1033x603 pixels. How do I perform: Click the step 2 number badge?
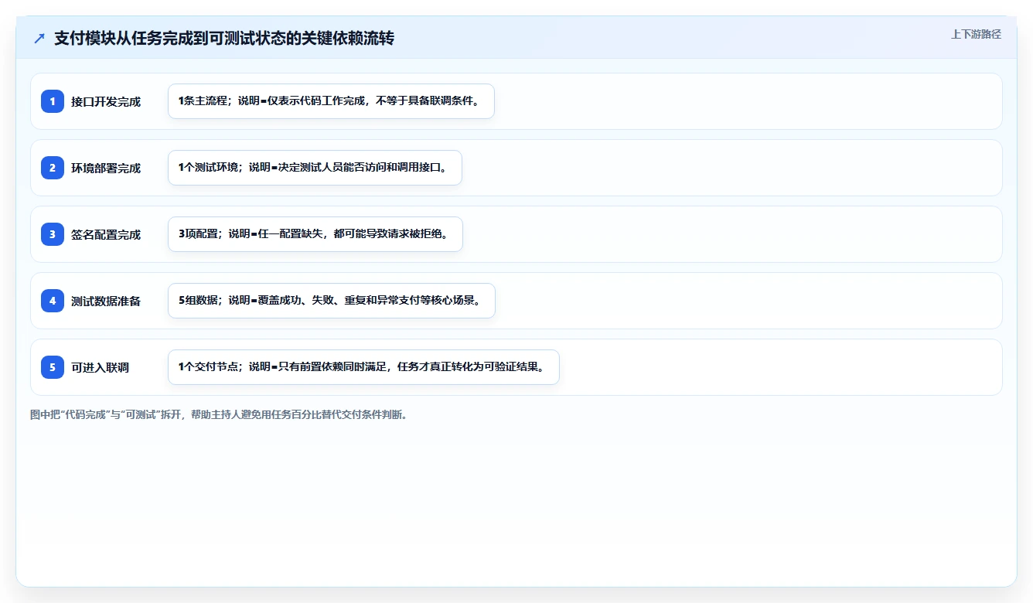pos(53,168)
